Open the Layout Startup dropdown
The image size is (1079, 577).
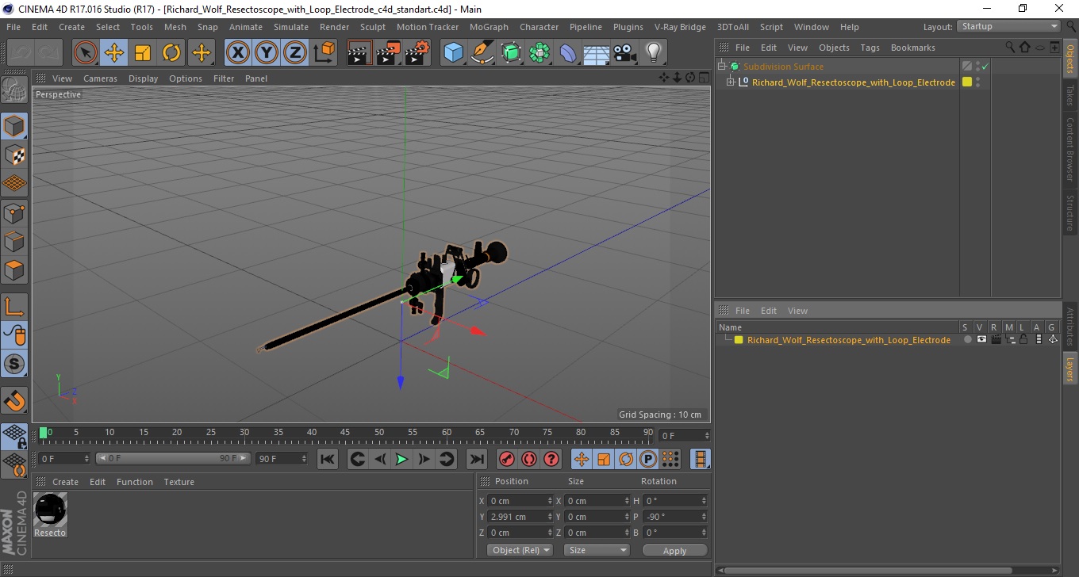[1009, 26]
